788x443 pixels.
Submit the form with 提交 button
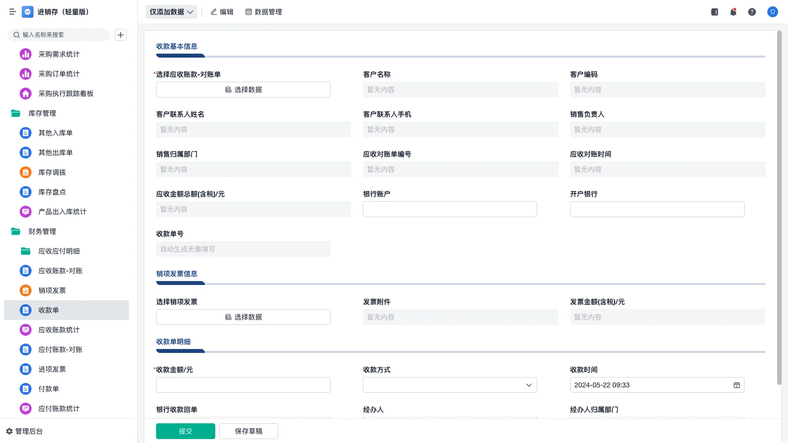pos(186,431)
